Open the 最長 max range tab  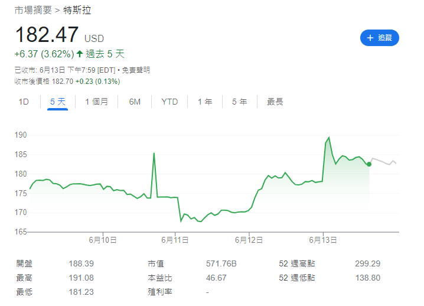coord(275,102)
